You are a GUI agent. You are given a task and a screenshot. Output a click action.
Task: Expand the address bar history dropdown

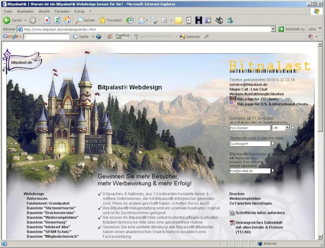(x=273, y=29)
